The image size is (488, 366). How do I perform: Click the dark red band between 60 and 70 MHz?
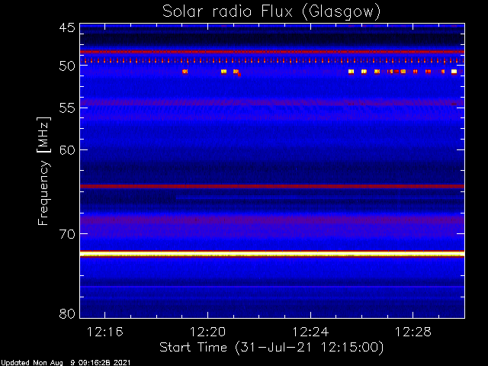(x=271, y=186)
